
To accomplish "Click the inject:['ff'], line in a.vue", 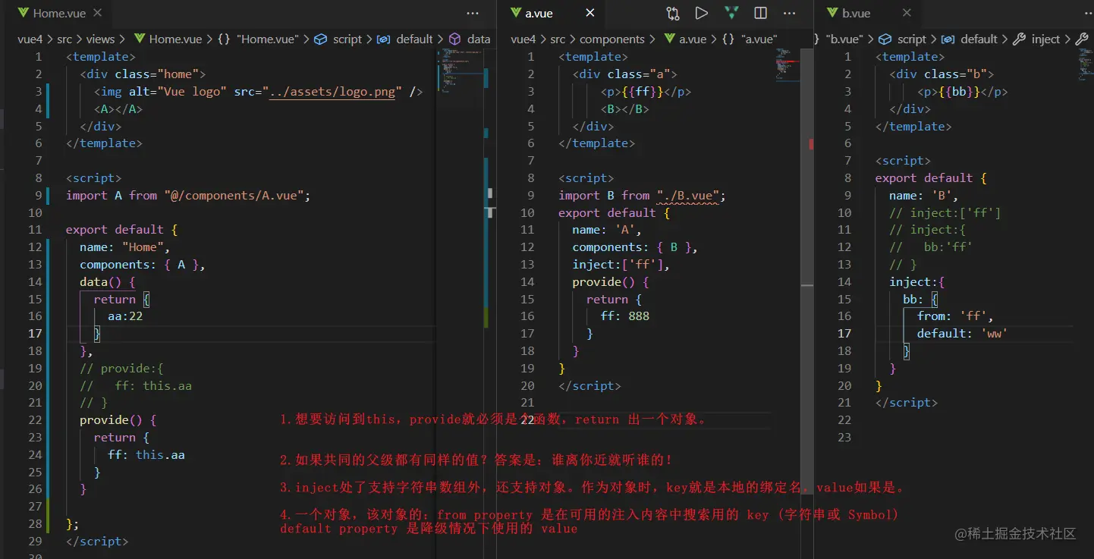I will 621,264.
